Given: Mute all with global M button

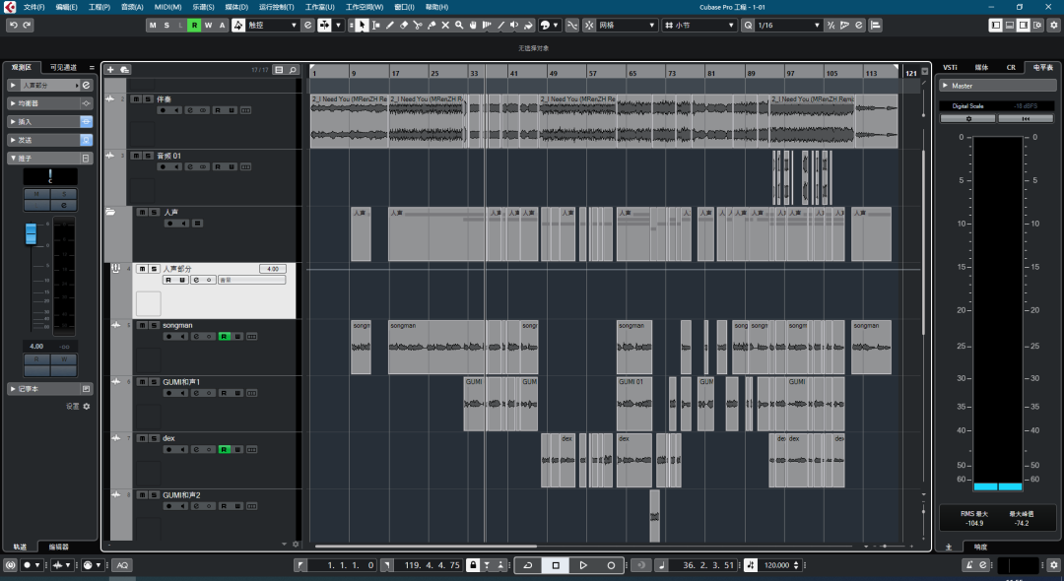Looking at the screenshot, I should point(153,25).
